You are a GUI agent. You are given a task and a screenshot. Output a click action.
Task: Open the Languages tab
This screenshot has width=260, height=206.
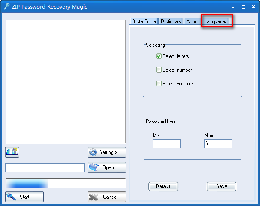(215, 21)
